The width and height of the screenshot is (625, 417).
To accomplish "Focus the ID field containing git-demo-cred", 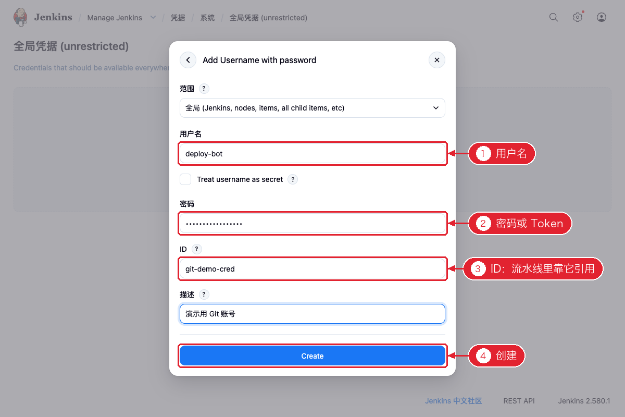I will (312, 269).
